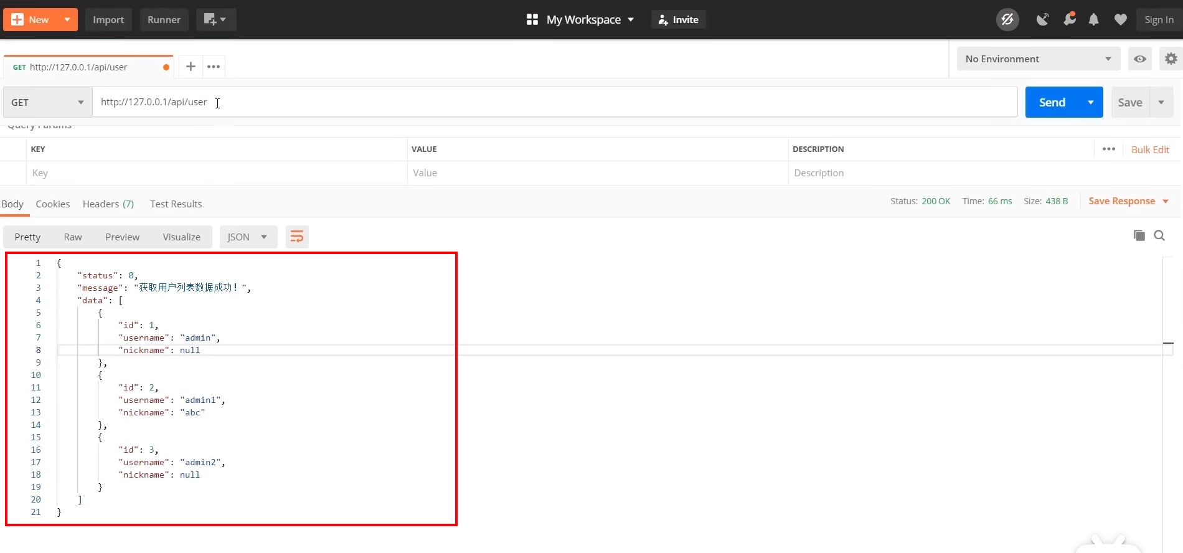The image size is (1183, 553).
Task: Select the Pretty view mode
Action: pyautogui.click(x=27, y=237)
